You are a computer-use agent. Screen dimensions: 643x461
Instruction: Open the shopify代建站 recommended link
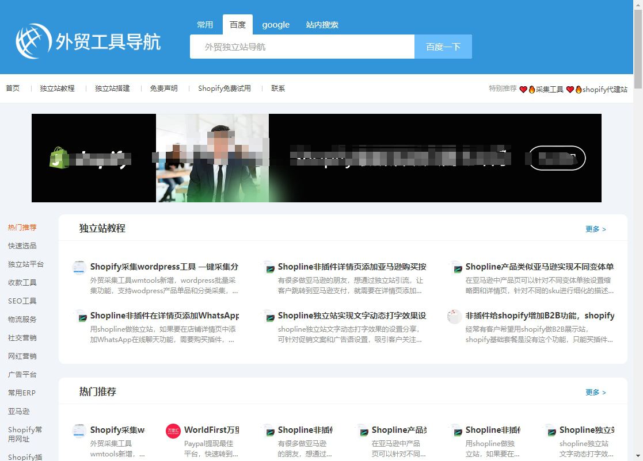click(x=604, y=89)
